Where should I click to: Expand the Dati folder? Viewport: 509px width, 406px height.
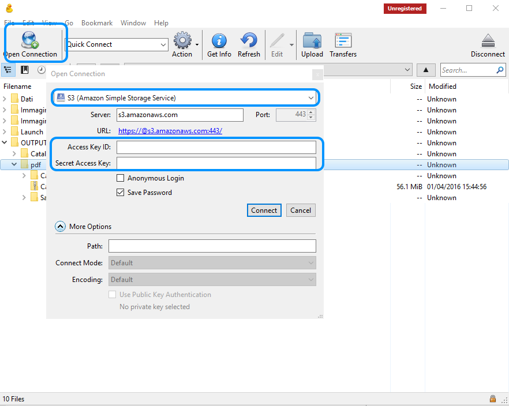tap(5, 99)
